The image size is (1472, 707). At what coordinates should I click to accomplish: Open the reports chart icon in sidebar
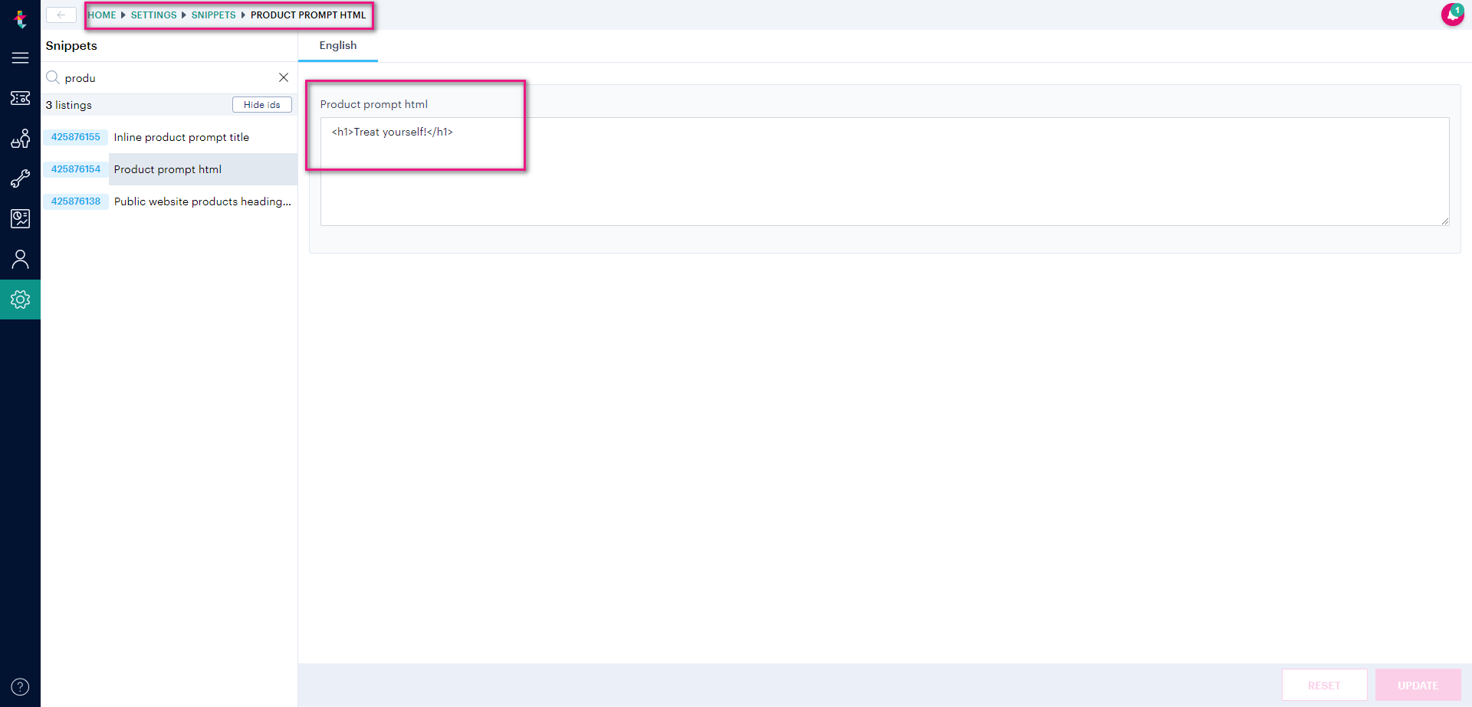[21, 219]
